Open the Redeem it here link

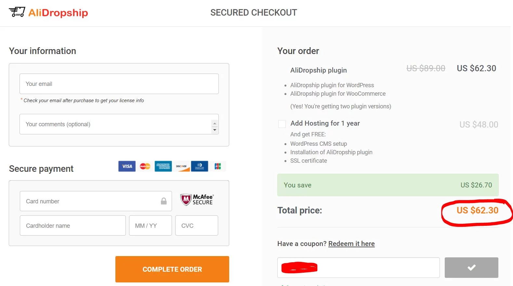point(351,244)
